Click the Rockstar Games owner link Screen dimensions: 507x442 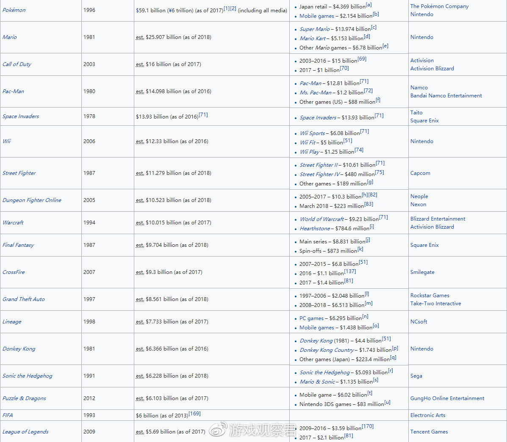click(429, 296)
